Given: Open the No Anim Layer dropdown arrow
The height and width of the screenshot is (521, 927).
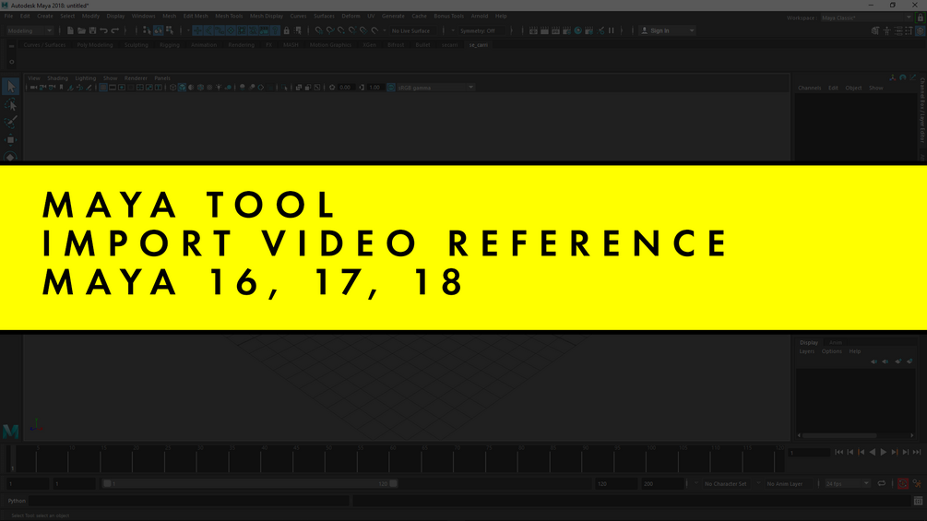Looking at the screenshot, I should pyautogui.click(x=758, y=484).
